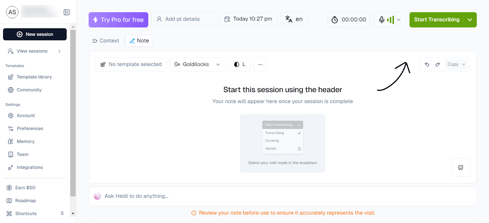Undo the last note edit
Viewport: 489px width, 223px height.
[x=427, y=64]
